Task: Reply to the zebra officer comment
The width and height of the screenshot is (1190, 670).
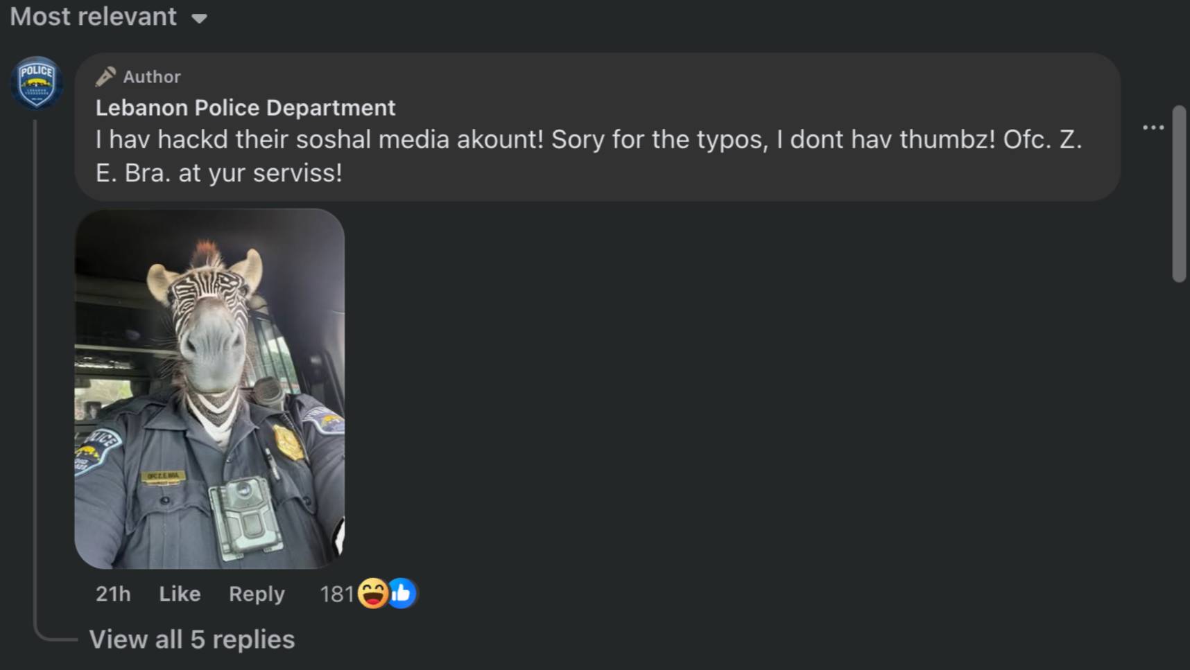Action: 257,594
